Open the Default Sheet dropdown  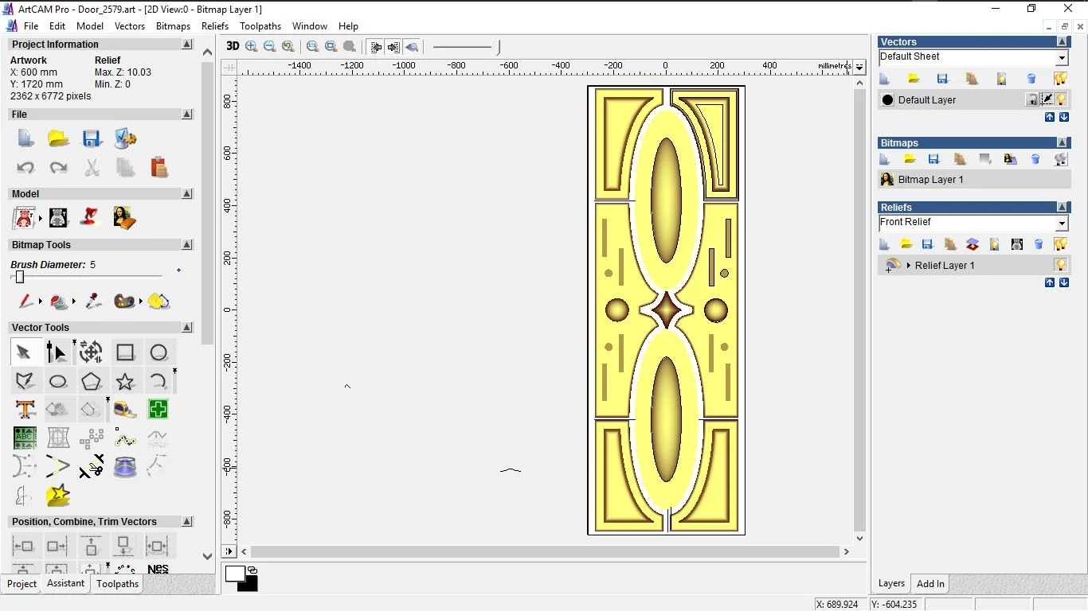click(1062, 58)
